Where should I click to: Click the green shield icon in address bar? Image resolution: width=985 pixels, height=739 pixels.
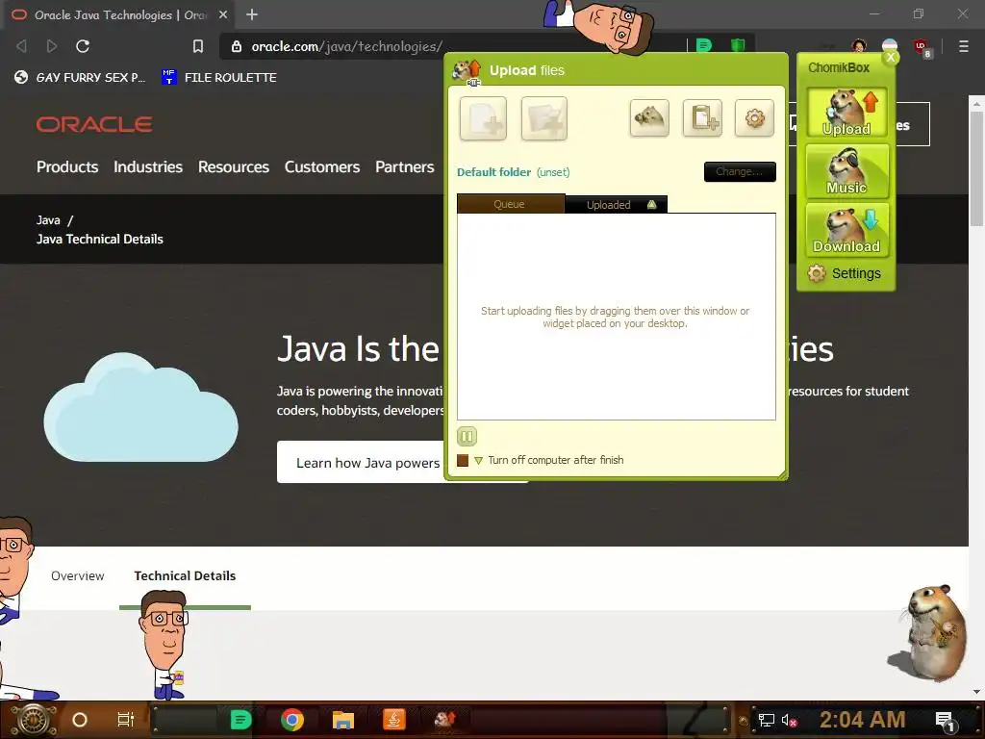point(738,45)
